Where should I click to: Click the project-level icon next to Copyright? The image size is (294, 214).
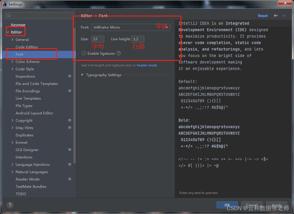coord(70,120)
